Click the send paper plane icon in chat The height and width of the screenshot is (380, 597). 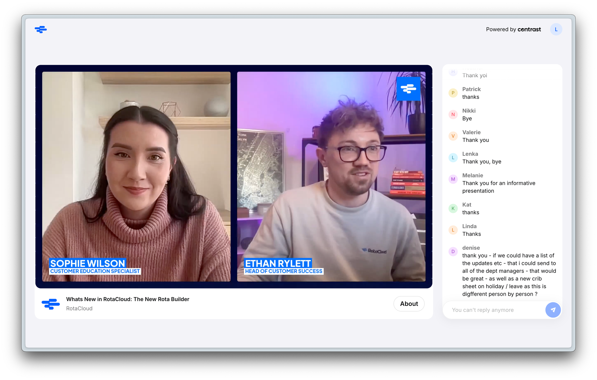tap(553, 310)
